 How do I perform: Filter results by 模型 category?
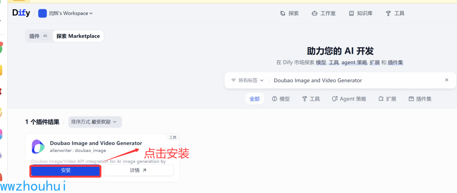click(x=281, y=99)
